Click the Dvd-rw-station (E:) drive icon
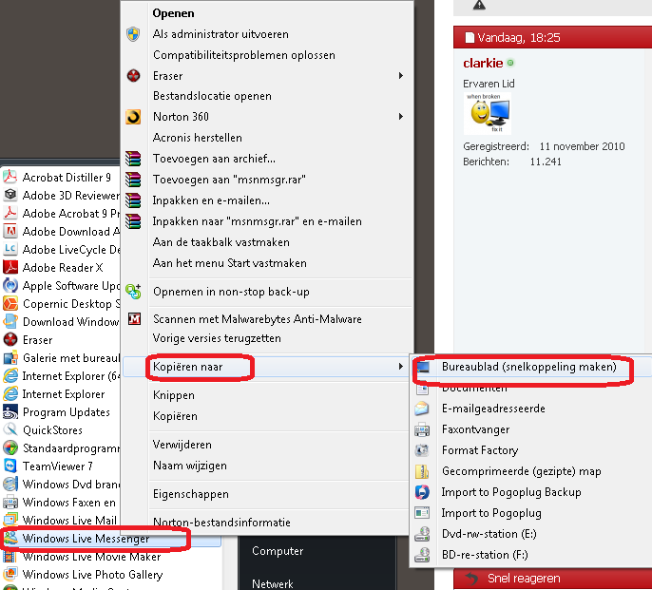The width and height of the screenshot is (652, 590). point(422,534)
